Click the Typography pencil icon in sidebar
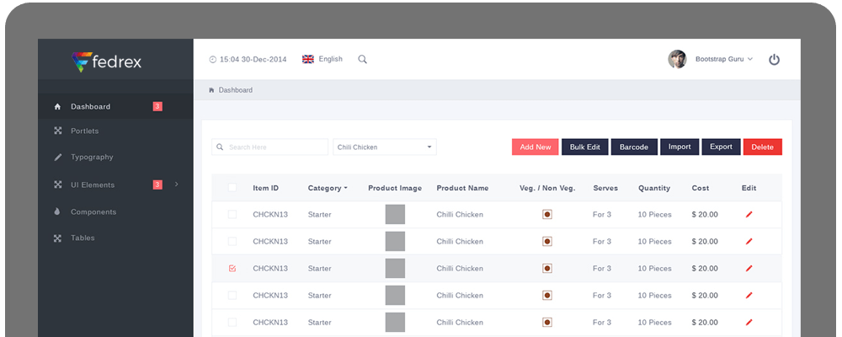This screenshot has height=337, width=842. click(58, 158)
